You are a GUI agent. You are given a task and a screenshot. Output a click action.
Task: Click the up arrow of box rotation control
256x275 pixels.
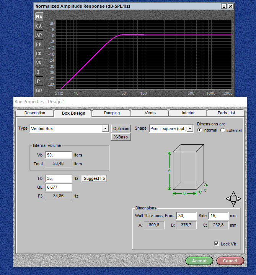233,194
